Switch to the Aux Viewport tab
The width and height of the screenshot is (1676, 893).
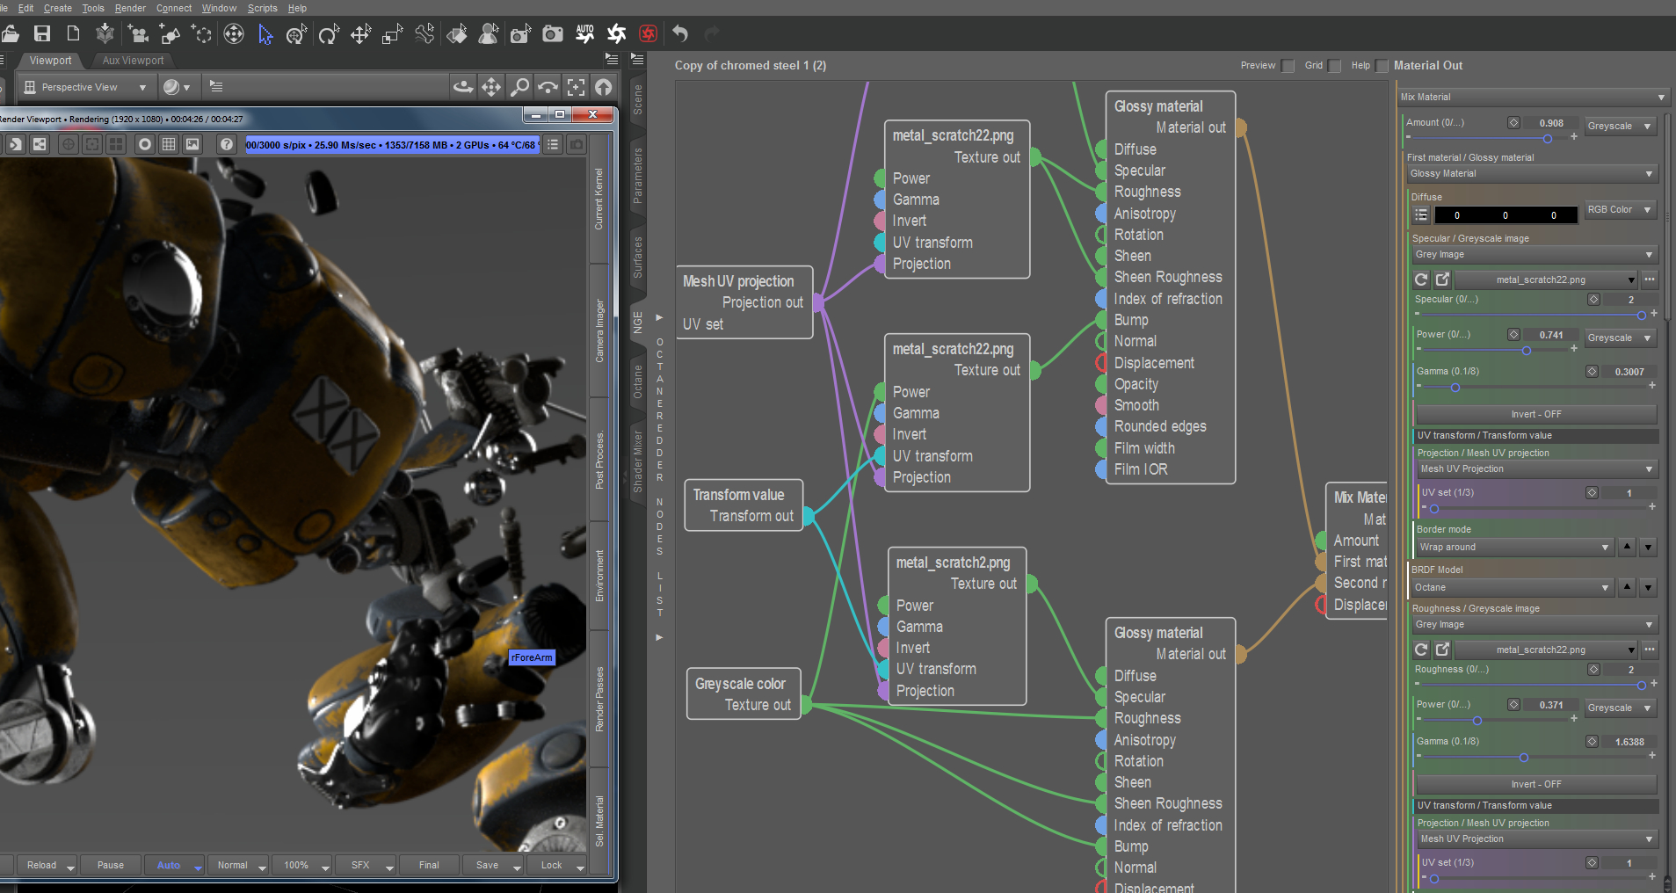click(x=133, y=61)
